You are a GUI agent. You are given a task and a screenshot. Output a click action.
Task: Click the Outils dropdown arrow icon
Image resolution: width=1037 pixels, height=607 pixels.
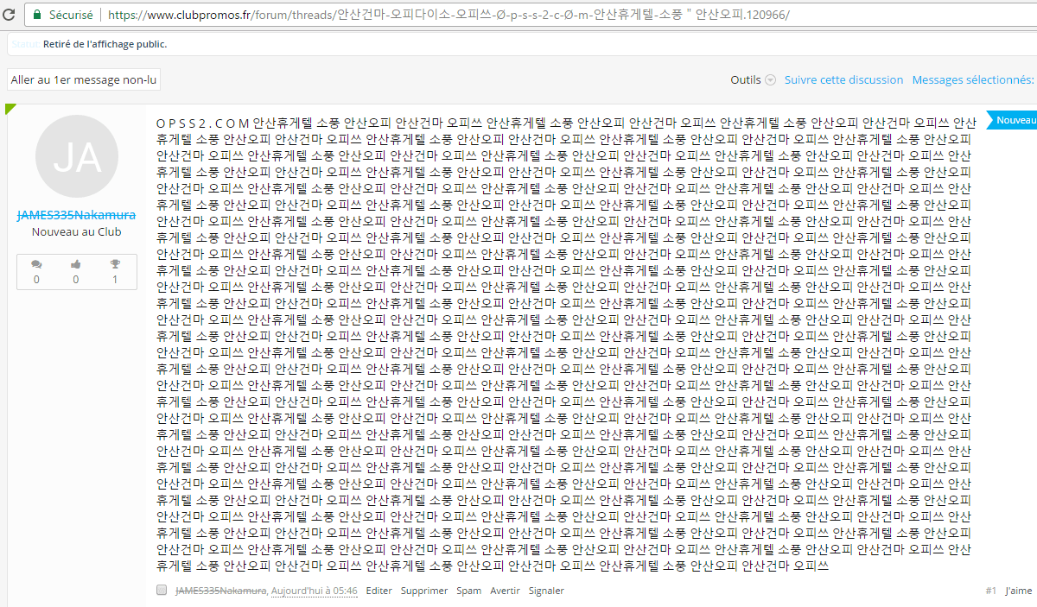(x=770, y=79)
